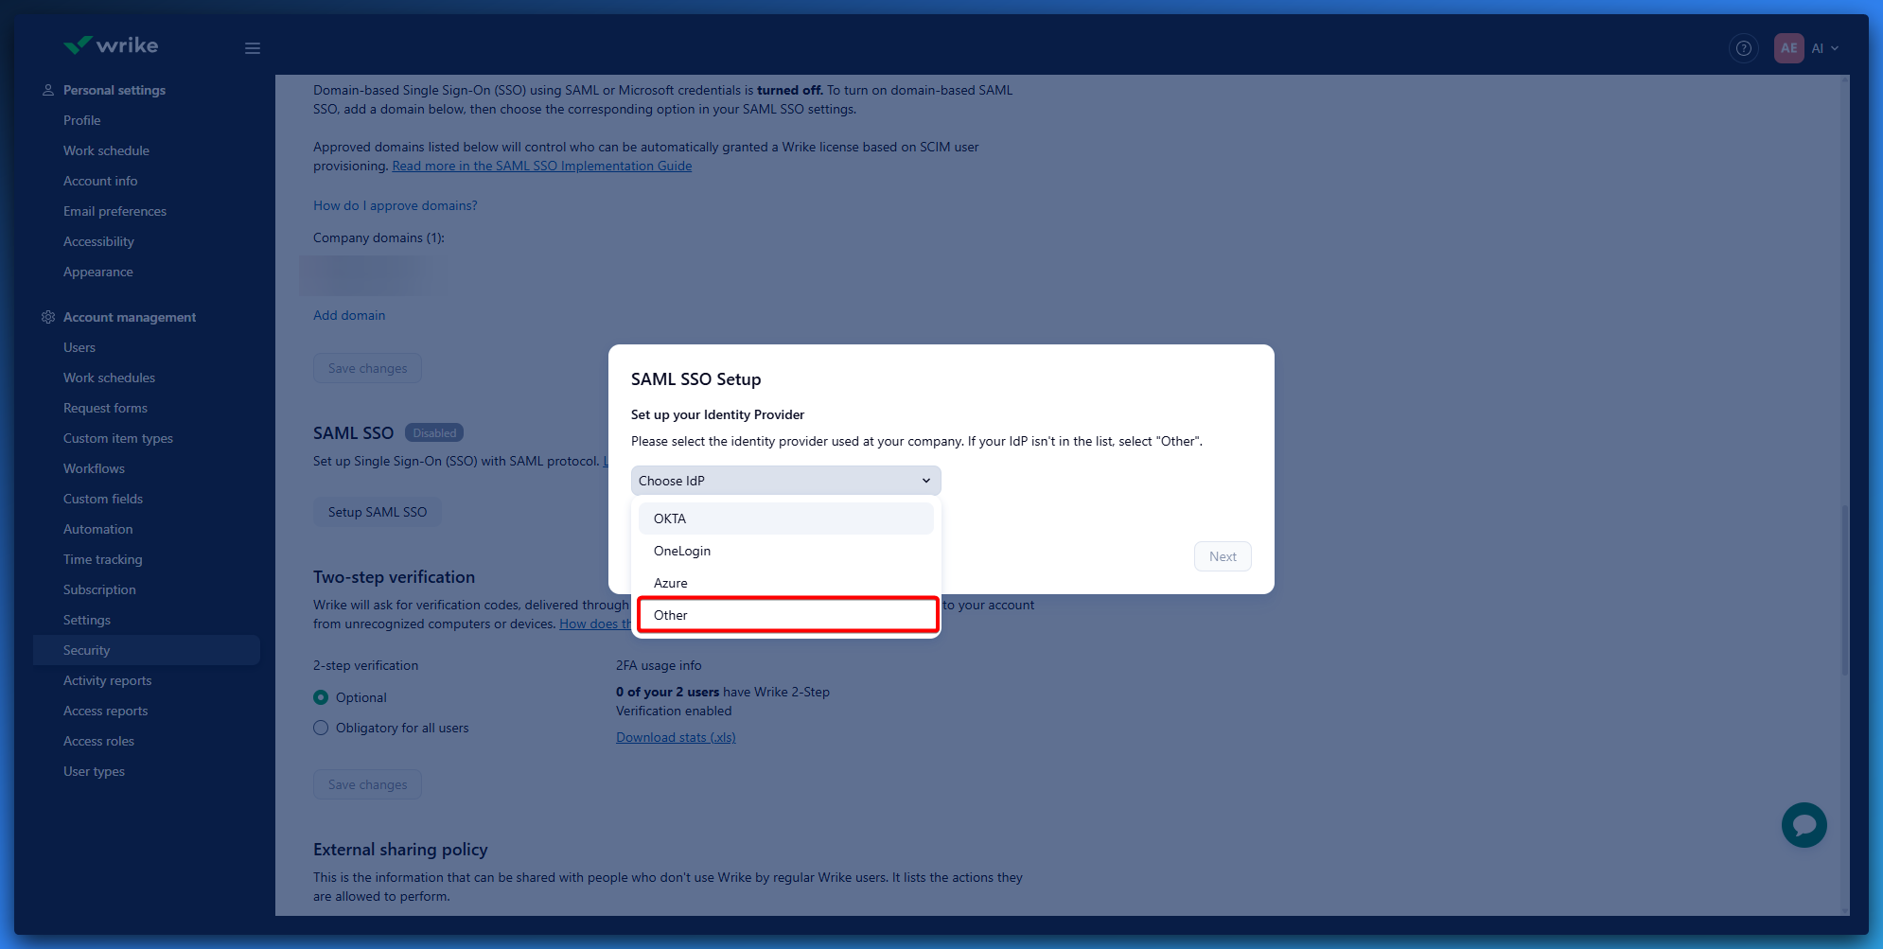Viewport: 1883px width, 949px height.
Task: Click the page vertical scrollbar
Action: (x=1844, y=589)
